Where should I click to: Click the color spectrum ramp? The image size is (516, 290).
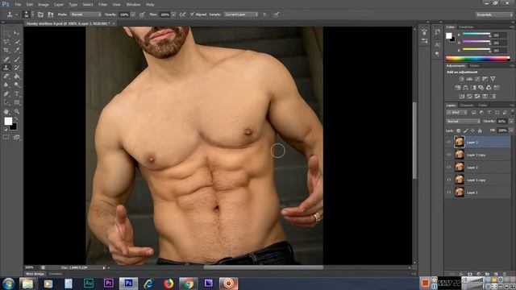(477, 59)
